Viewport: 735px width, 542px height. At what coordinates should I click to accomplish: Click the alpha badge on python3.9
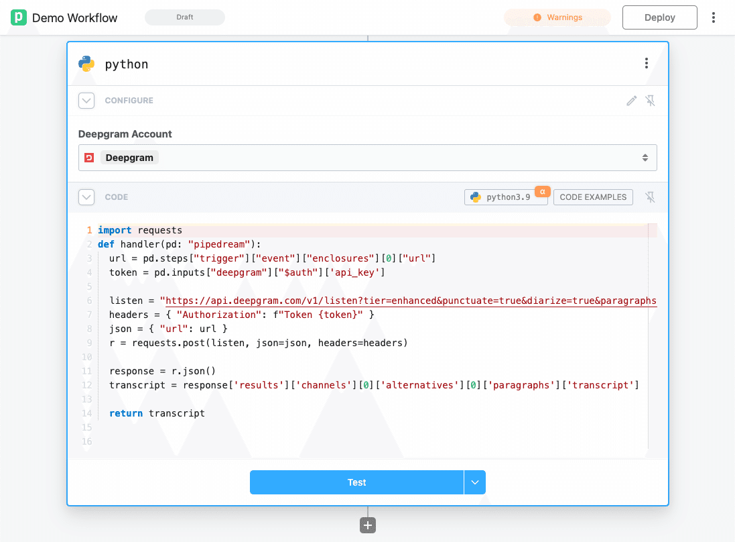[542, 191]
